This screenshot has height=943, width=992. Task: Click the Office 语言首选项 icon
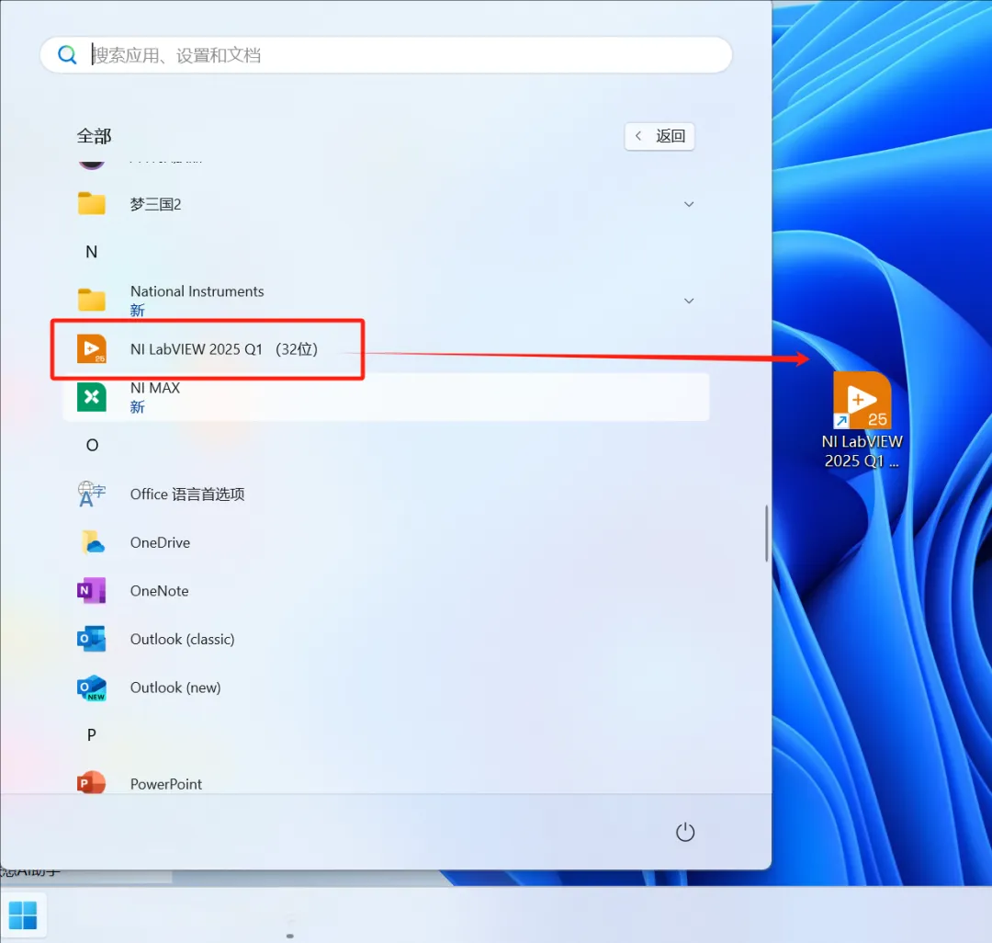pyautogui.click(x=92, y=494)
